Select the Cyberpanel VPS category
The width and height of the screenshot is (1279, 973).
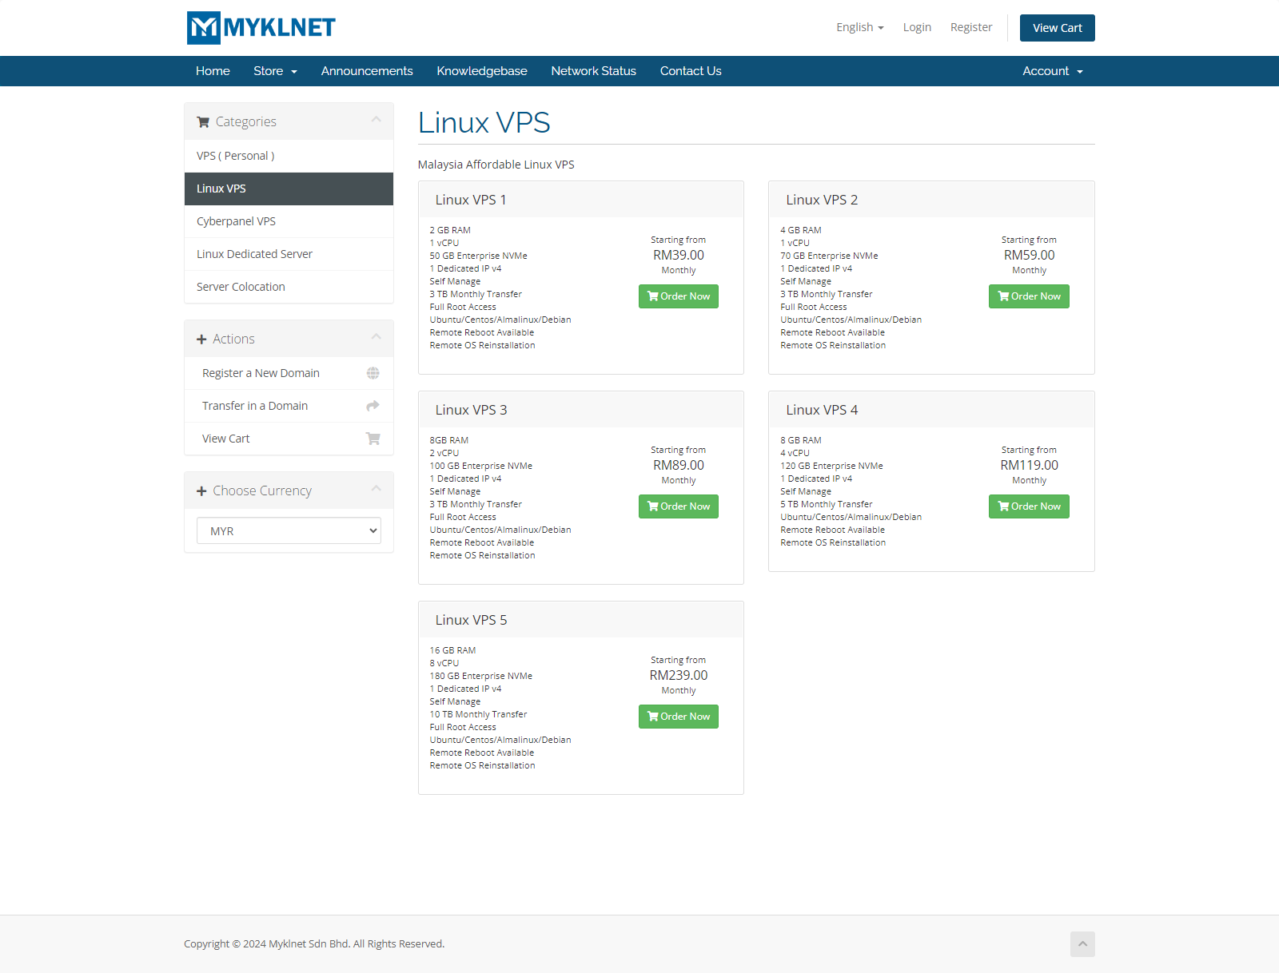289,221
